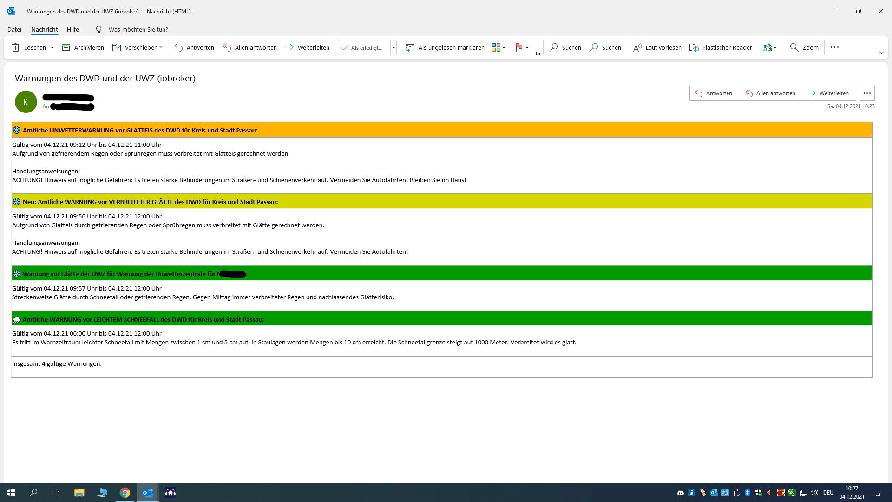Open File Explorer from taskbar
The image size is (892, 502).
tap(79, 493)
